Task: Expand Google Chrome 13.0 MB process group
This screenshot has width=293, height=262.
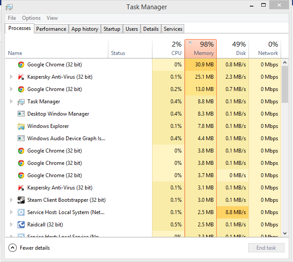Action: pyautogui.click(x=11, y=89)
